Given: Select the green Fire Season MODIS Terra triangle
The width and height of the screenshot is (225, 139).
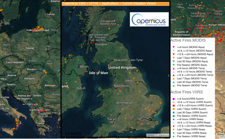Looking at the screenshot, I should 174,86.
